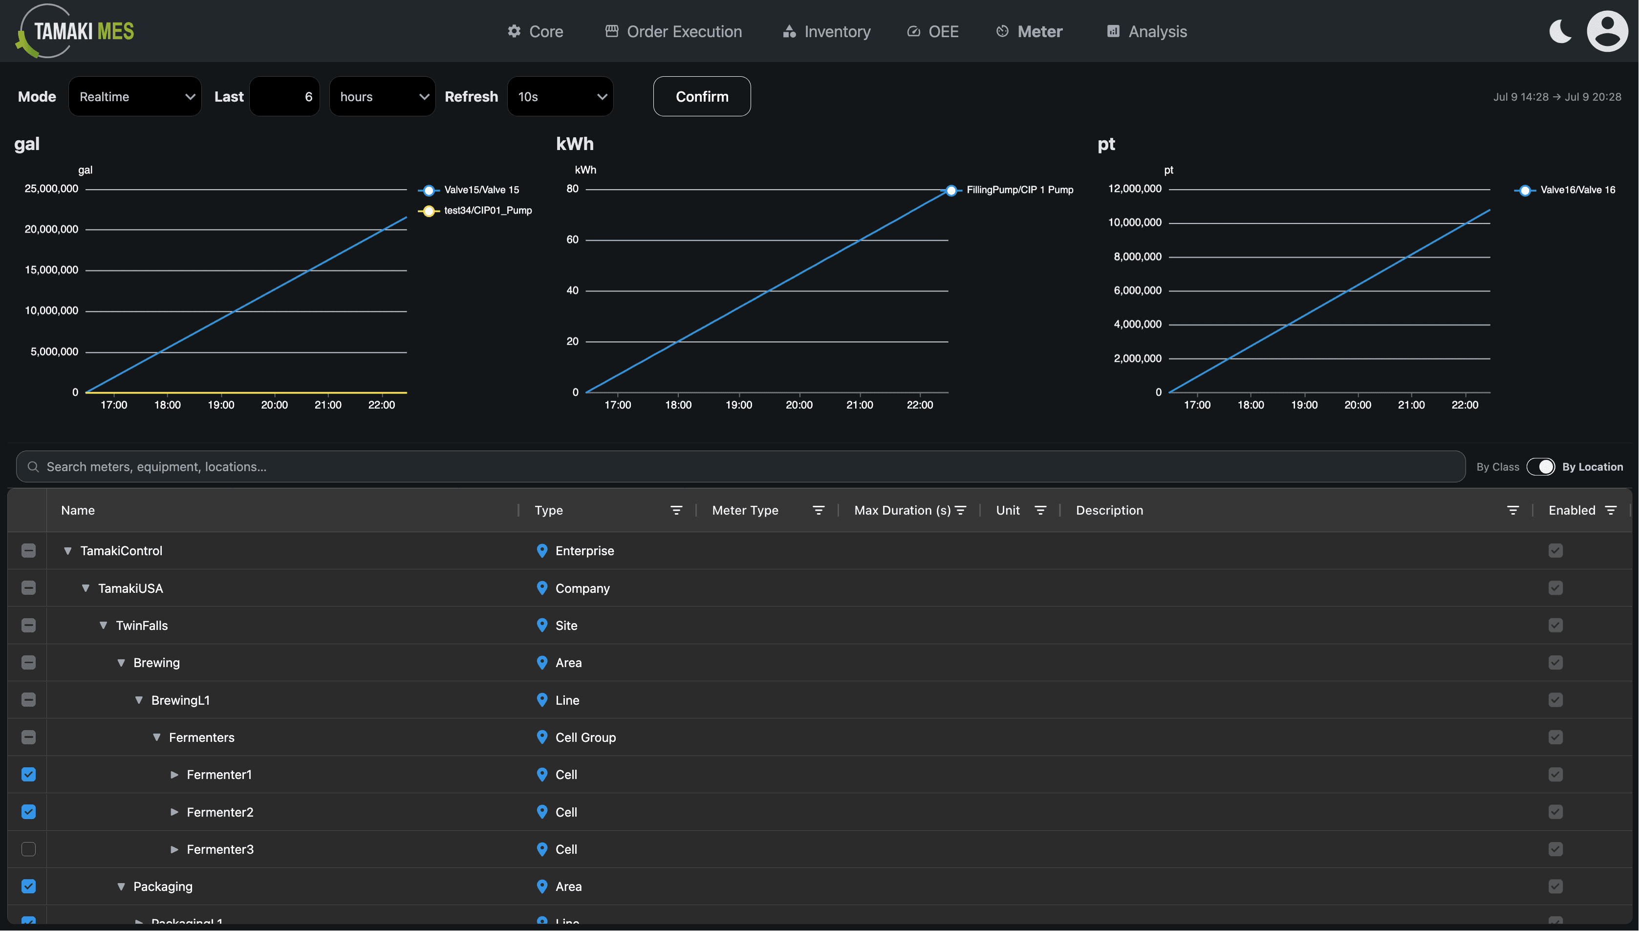Screen dimensions: 1639x931
Task: Click the Tamaki MES logo
Action: coord(75,31)
